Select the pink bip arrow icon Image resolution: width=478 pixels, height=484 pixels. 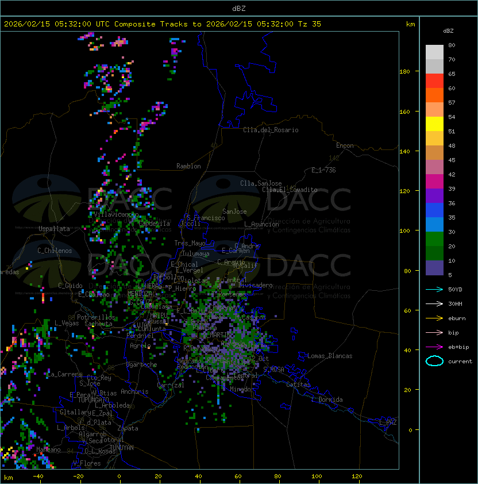(x=434, y=333)
